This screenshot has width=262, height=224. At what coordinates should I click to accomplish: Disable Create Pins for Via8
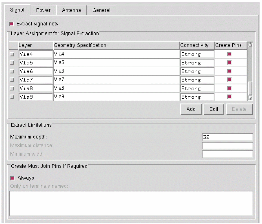[x=229, y=88]
